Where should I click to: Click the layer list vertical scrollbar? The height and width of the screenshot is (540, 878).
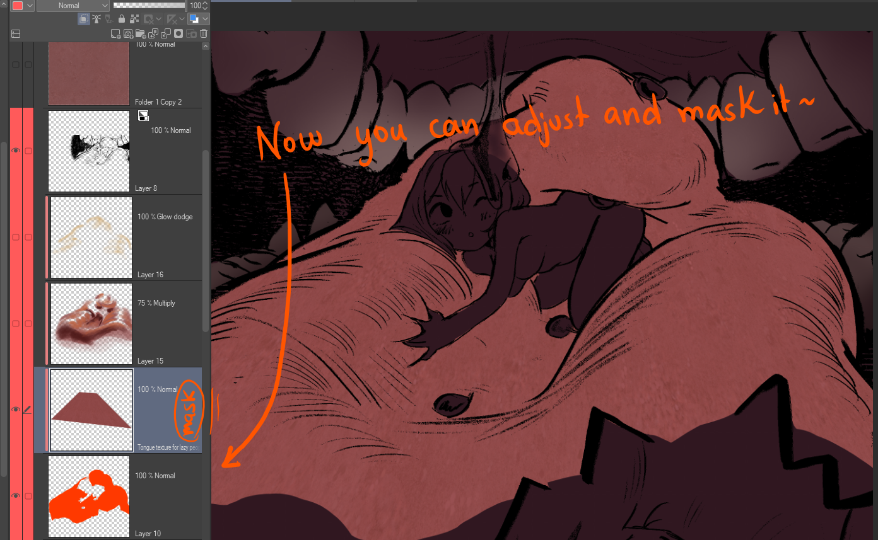tap(206, 241)
